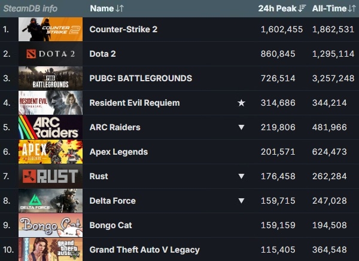Viewport: 359px width, 261px height.
Task: Click rank number 5. beside ARC Raiders
Action: point(7,127)
